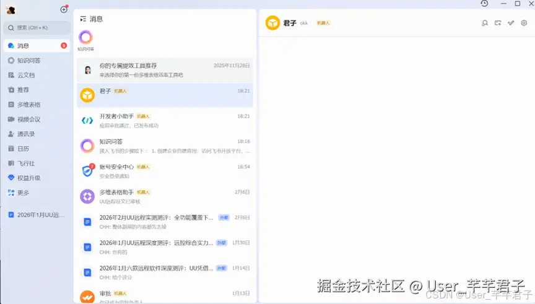Open the 知识问答 conversation row
The width and height of the screenshot is (535, 304).
[x=165, y=145]
